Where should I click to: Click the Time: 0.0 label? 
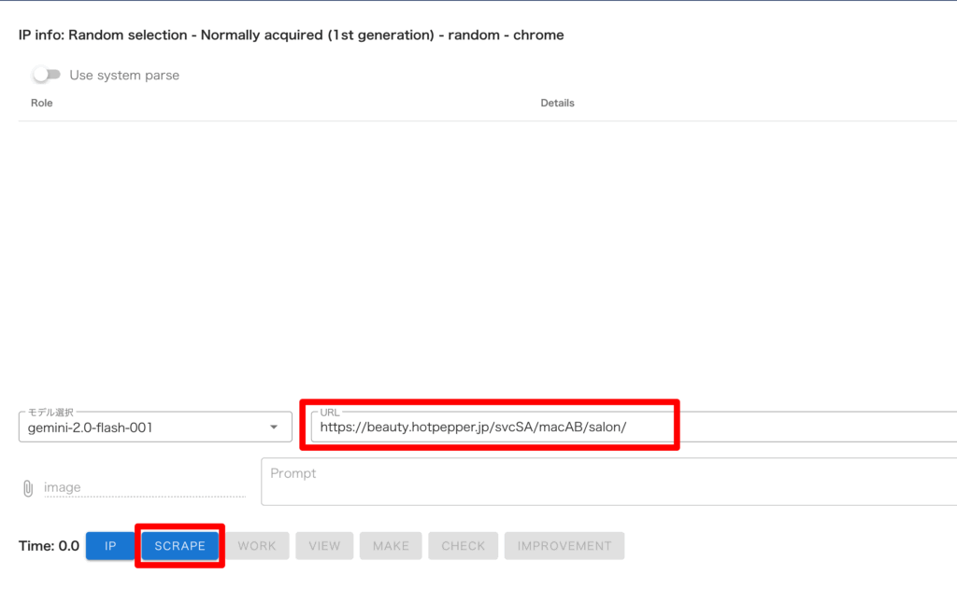click(x=49, y=546)
